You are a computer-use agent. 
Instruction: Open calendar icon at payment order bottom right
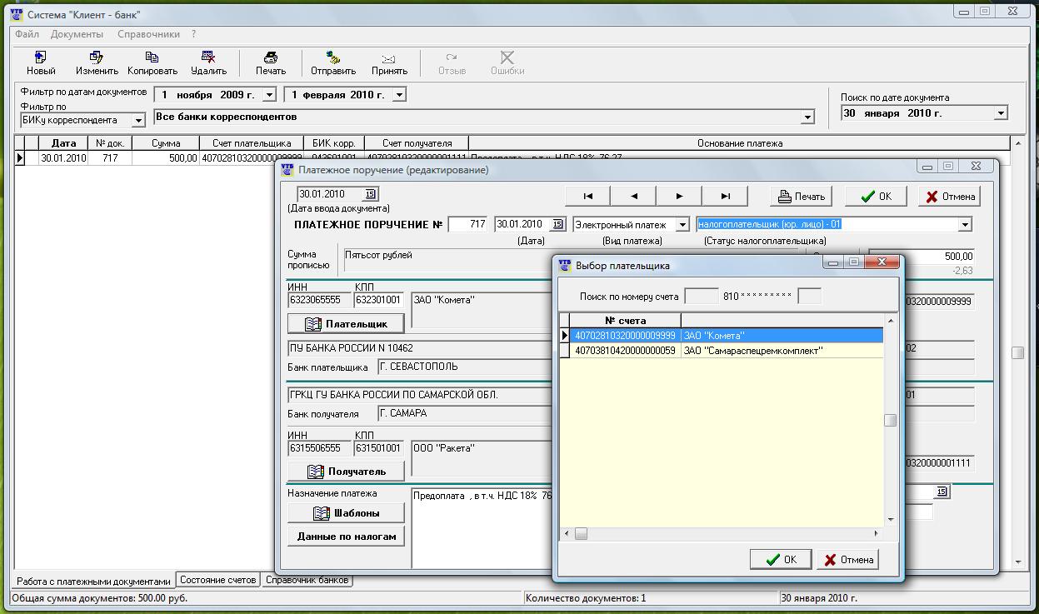click(942, 492)
